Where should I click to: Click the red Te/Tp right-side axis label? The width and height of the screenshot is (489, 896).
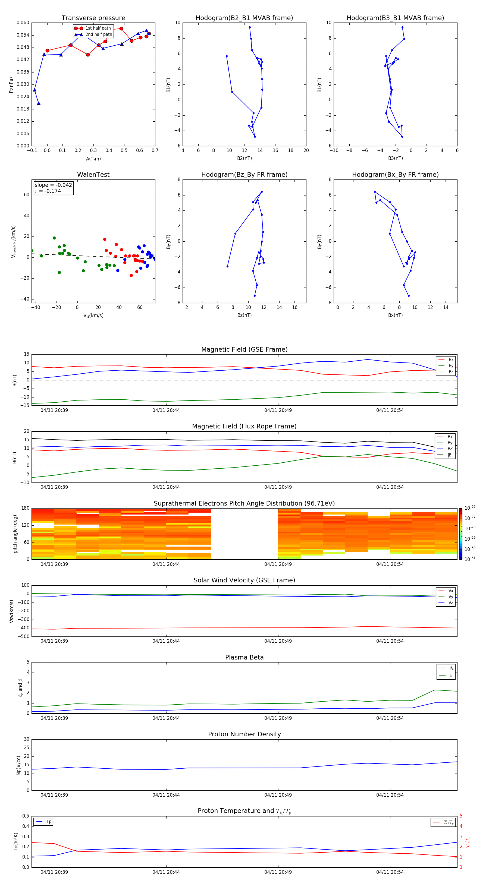(468, 842)
